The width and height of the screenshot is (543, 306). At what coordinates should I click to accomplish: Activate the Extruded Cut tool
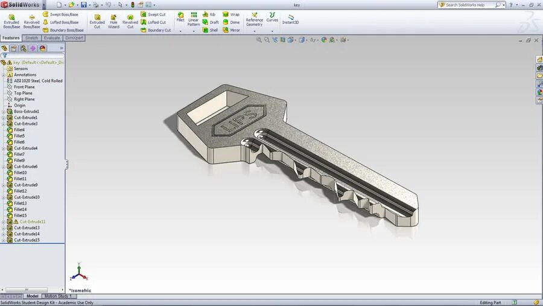pyautogui.click(x=97, y=22)
